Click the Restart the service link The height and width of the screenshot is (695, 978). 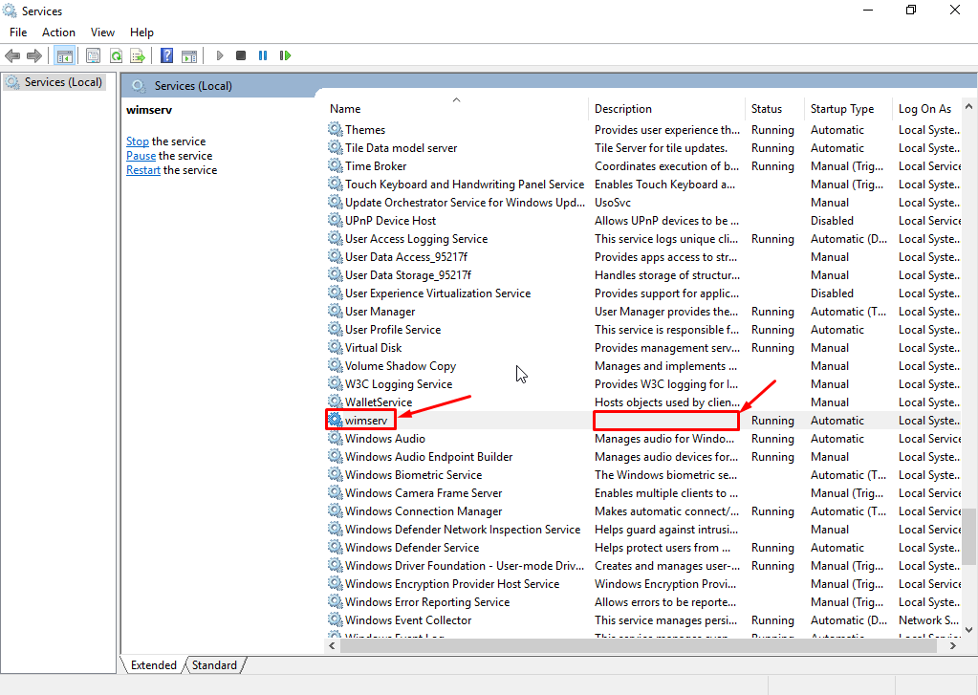coord(142,170)
